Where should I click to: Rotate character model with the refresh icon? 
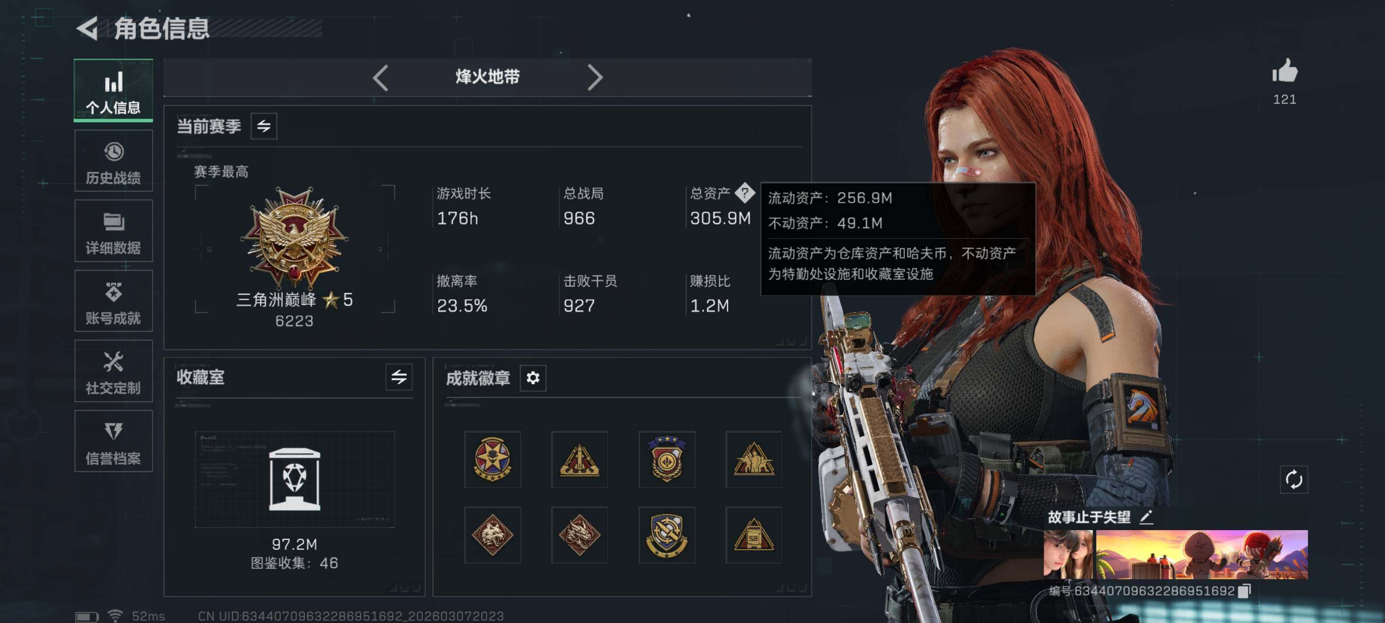1293,479
